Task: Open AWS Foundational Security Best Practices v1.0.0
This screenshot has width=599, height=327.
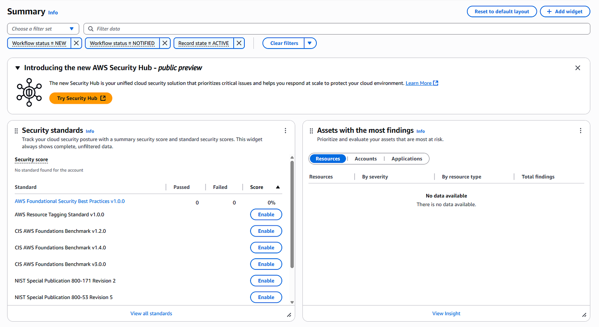Action: pos(70,202)
